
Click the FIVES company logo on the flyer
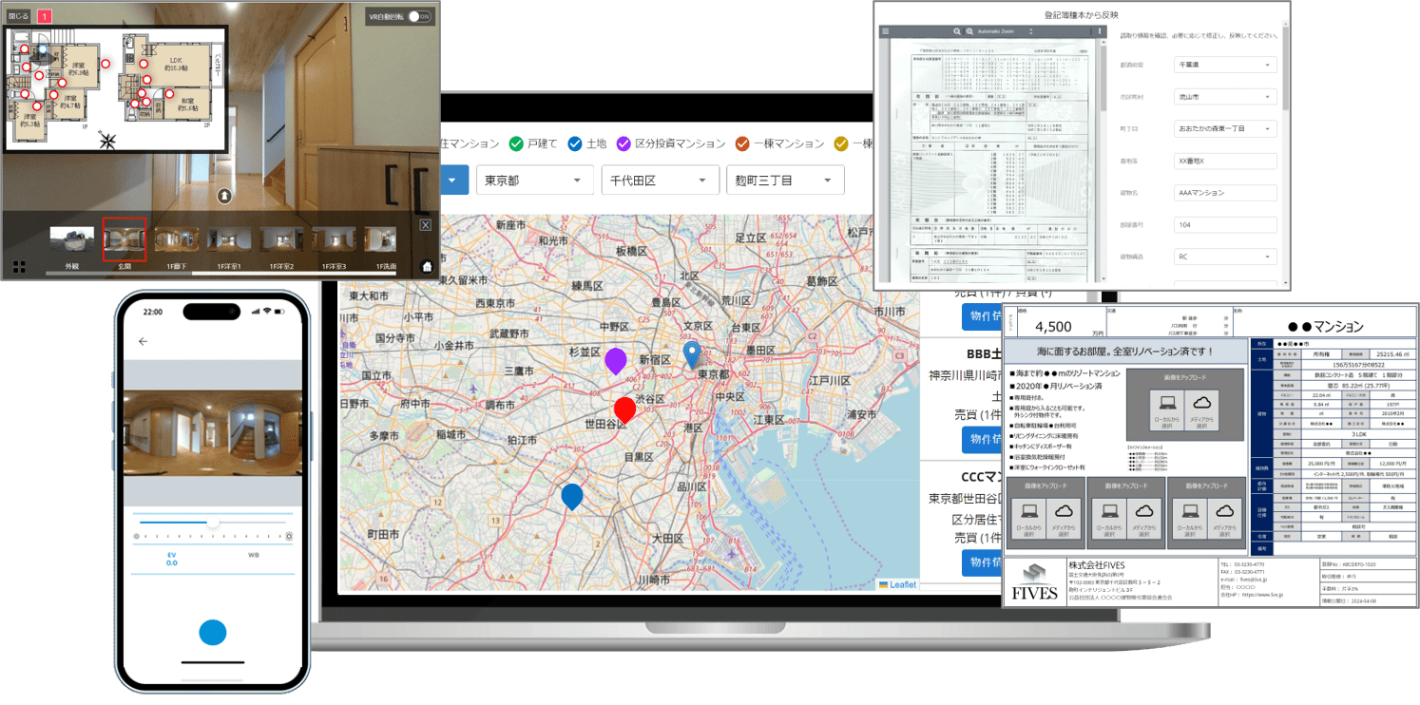(1033, 583)
